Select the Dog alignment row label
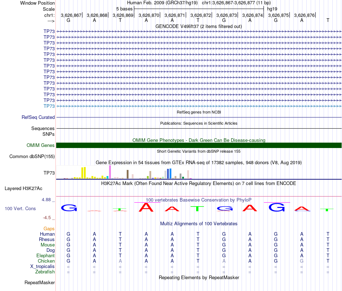Image resolution: width=342 pixels, height=291 pixels. (x=50, y=250)
